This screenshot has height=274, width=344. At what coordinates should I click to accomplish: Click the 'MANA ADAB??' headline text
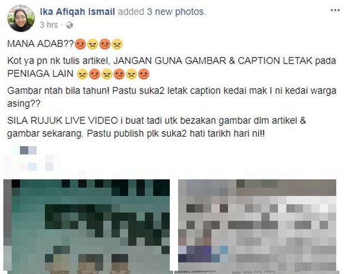[x=41, y=44]
